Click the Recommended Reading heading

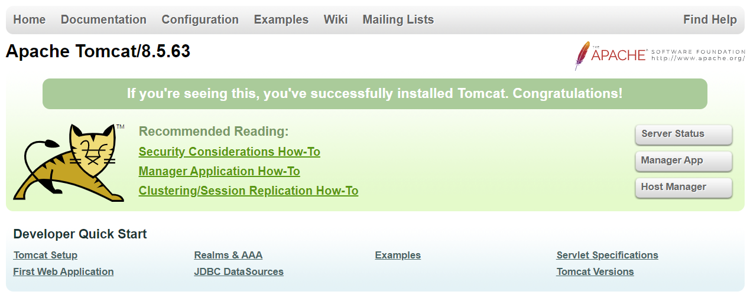(x=213, y=131)
